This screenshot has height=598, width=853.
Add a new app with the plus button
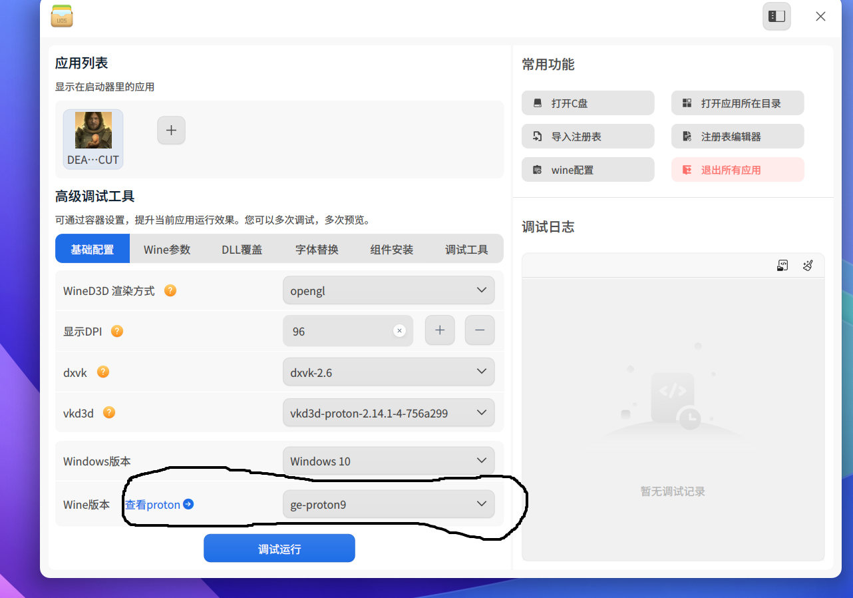click(171, 131)
